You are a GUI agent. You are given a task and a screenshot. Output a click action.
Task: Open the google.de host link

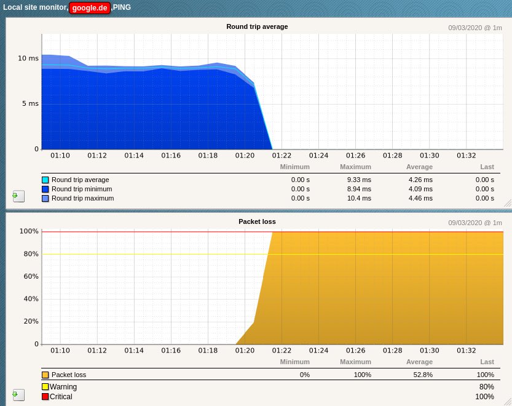point(90,7)
